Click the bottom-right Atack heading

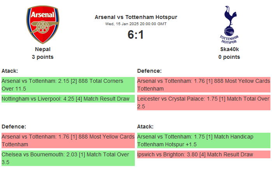point(145,127)
